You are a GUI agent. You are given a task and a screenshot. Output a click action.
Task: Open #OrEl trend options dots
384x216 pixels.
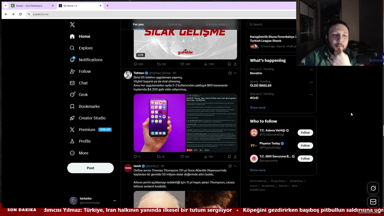click(311, 94)
